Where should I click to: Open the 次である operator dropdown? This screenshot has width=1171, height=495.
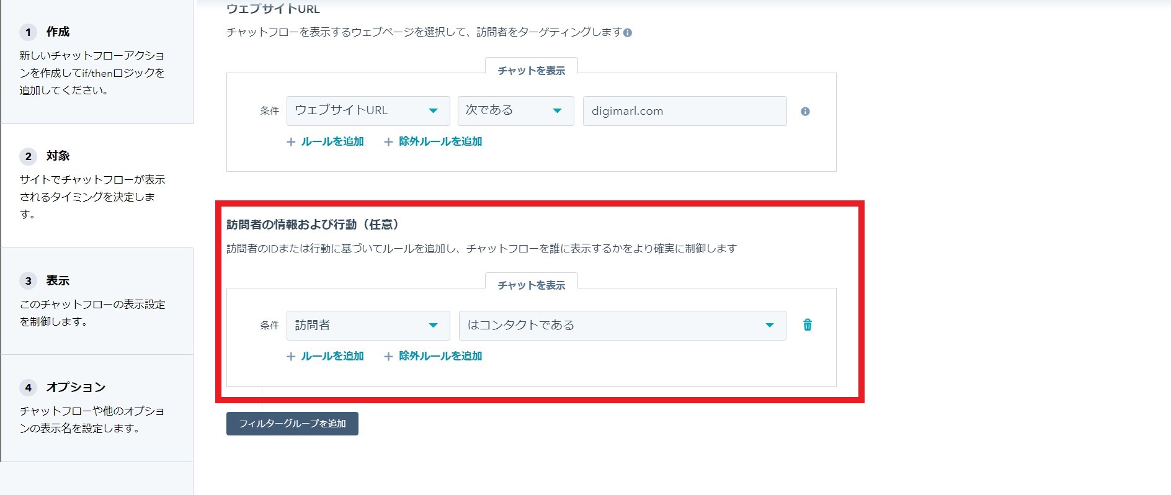pos(515,111)
